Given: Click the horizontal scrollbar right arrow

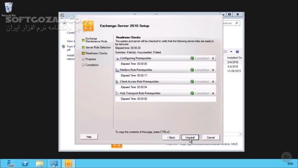Looking at the screenshot, I should coord(241,134).
